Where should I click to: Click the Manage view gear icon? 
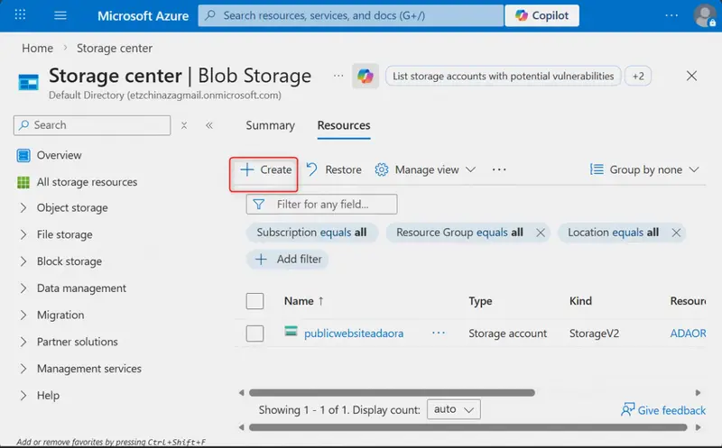click(x=381, y=169)
